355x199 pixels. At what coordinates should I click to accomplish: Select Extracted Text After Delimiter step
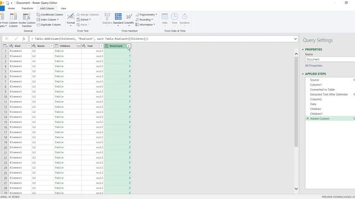pos(329,95)
